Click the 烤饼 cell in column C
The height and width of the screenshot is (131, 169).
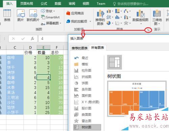click(15, 73)
